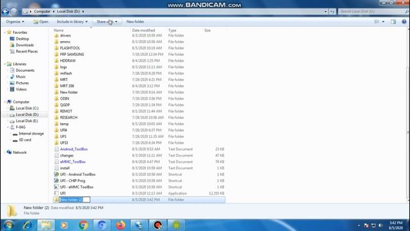Open the network tray icon
This screenshot has height=231, width=410.
click(x=373, y=225)
